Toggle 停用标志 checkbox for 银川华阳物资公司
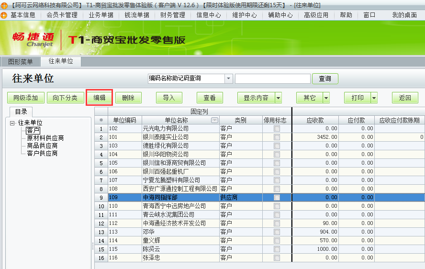Screen dimensions: 425x269 click(277, 155)
